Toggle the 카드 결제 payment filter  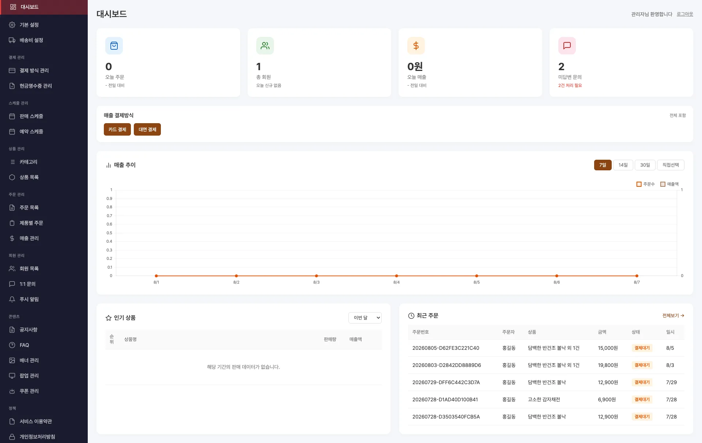coord(117,129)
